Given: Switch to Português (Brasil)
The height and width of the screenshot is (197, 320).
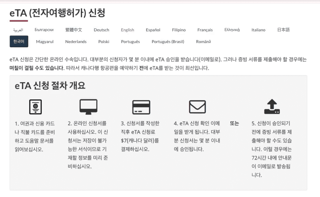Looking at the screenshot, I should tap(167, 42).
